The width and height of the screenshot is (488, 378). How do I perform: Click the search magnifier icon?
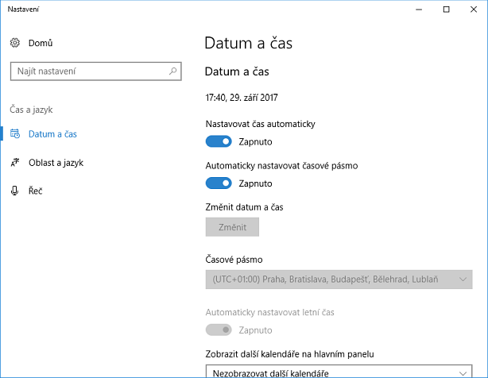coord(172,71)
